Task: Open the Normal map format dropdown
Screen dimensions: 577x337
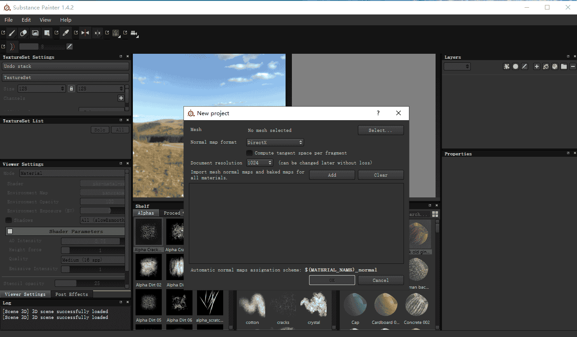Action: point(275,142)
